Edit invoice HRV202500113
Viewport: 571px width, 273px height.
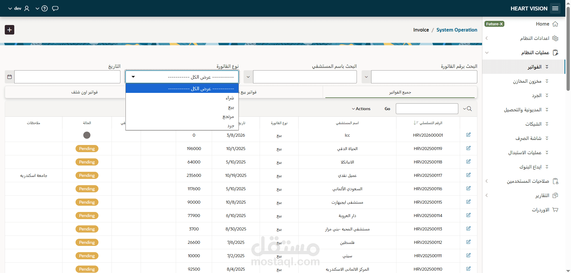point(468,229)
